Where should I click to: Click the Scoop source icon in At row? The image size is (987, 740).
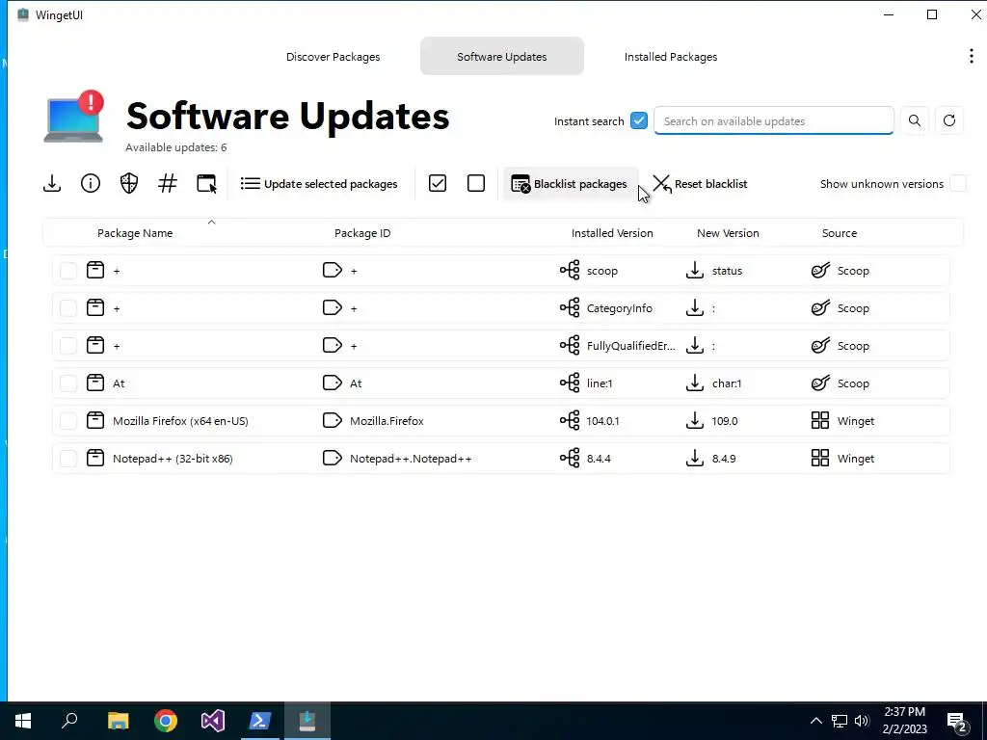tap(820, 383)
